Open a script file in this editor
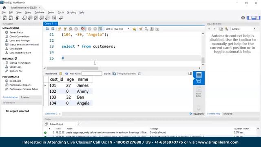261x147 pixels. (47, 29)
